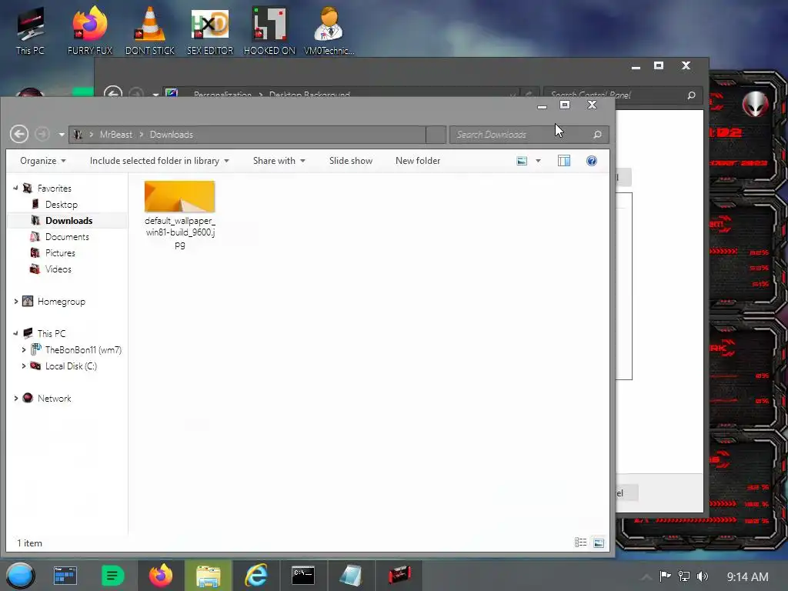The width and height of the screenshot is (788, 591).
Task: Select Homegroup in navigation pane
Action: coord(62,302)
